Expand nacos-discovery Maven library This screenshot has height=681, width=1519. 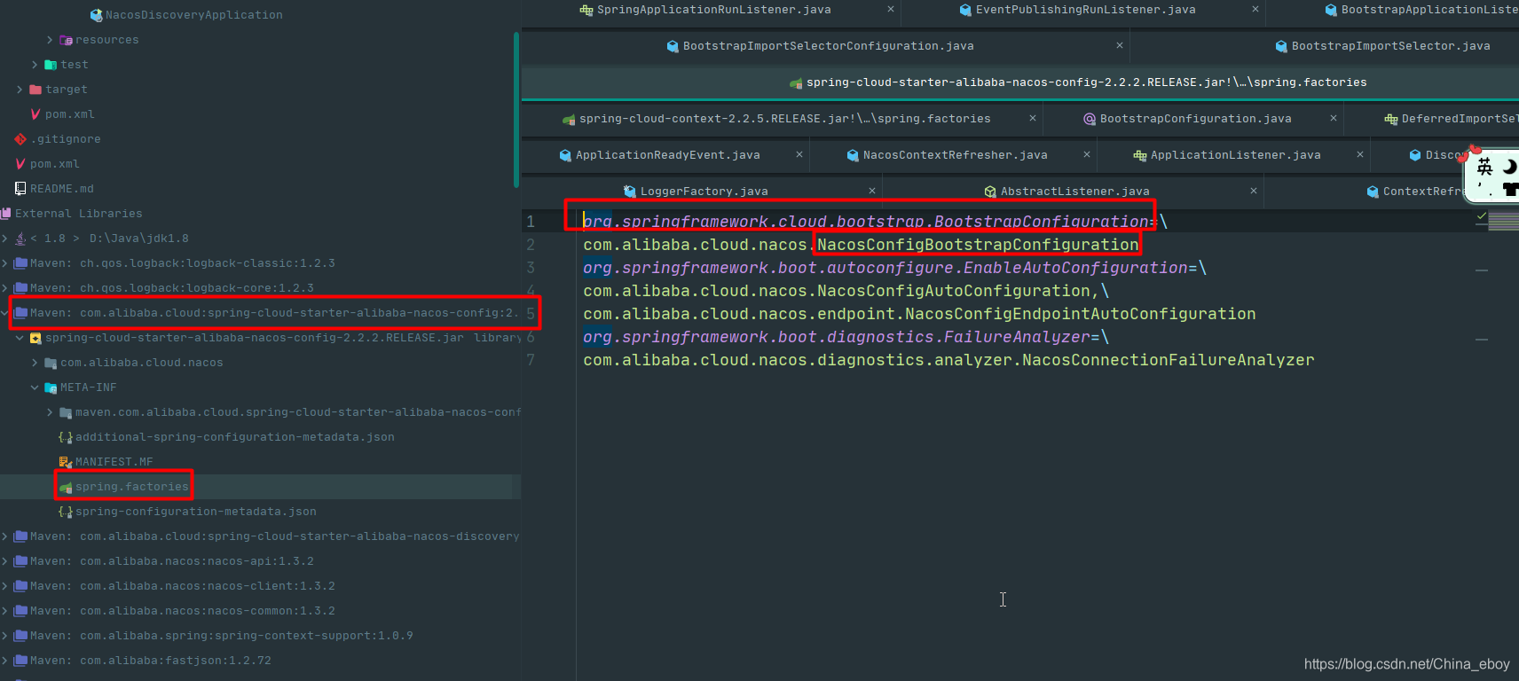(x=4, y=536)
